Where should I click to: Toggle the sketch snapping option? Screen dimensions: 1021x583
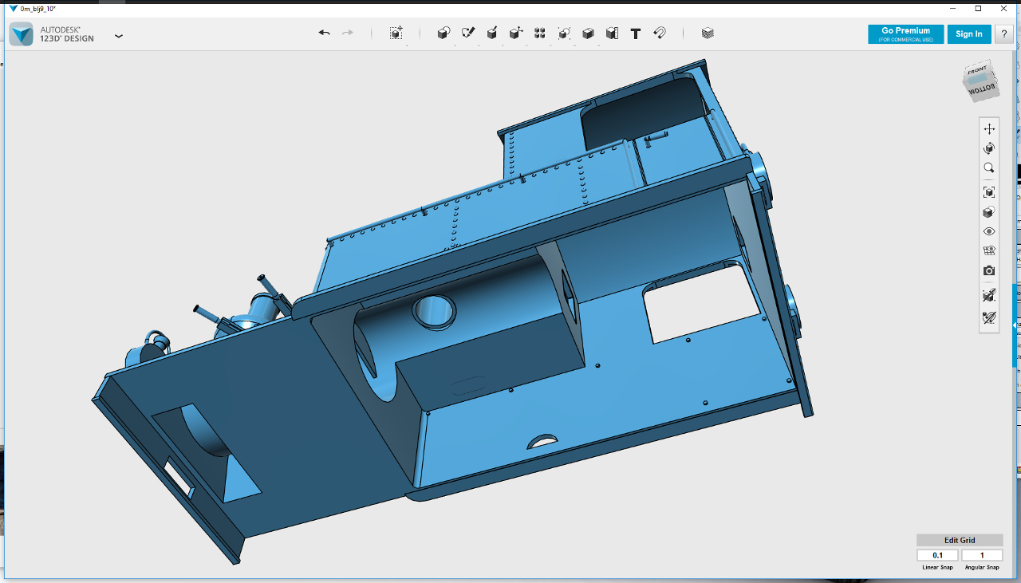point(989,317)
